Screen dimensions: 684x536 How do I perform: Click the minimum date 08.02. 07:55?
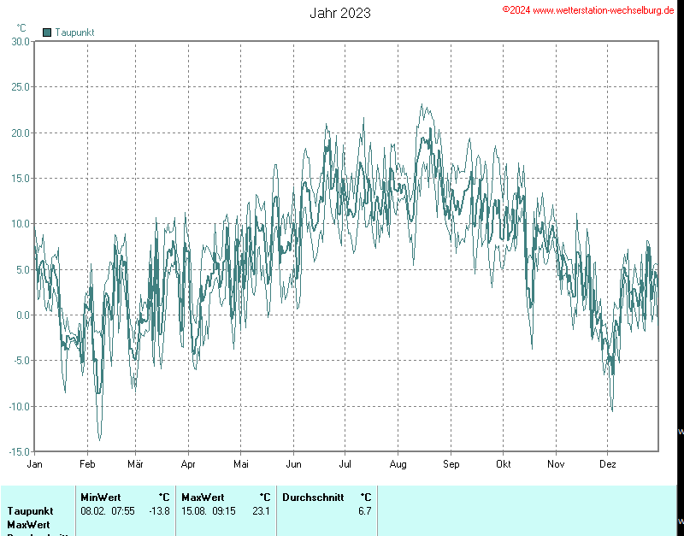pyautogui.click(x=108, y=510)
